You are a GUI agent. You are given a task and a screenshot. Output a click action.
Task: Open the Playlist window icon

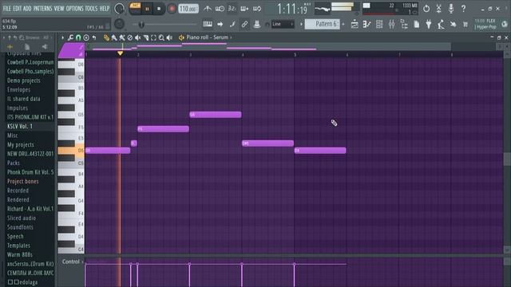[x=355, y=24]
